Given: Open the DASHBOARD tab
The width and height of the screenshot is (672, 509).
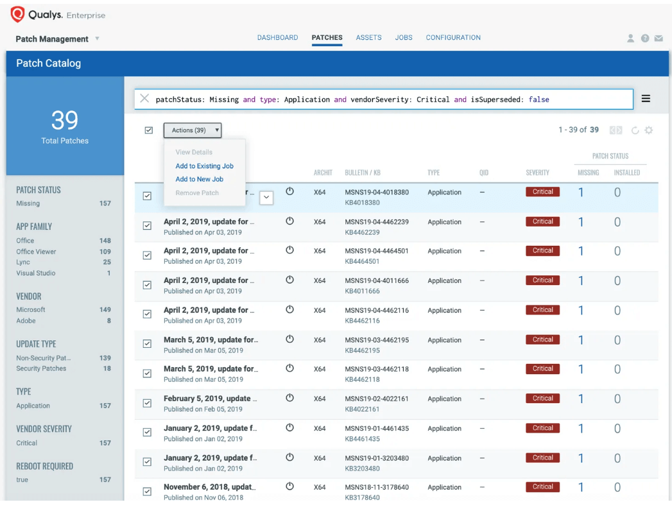Looking at the screenshot, I should tap(277, 37).
